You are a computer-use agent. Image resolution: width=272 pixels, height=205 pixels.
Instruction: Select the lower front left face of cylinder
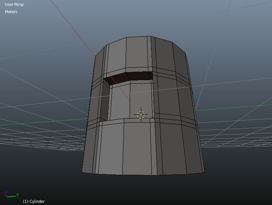[x=111, y=148]
